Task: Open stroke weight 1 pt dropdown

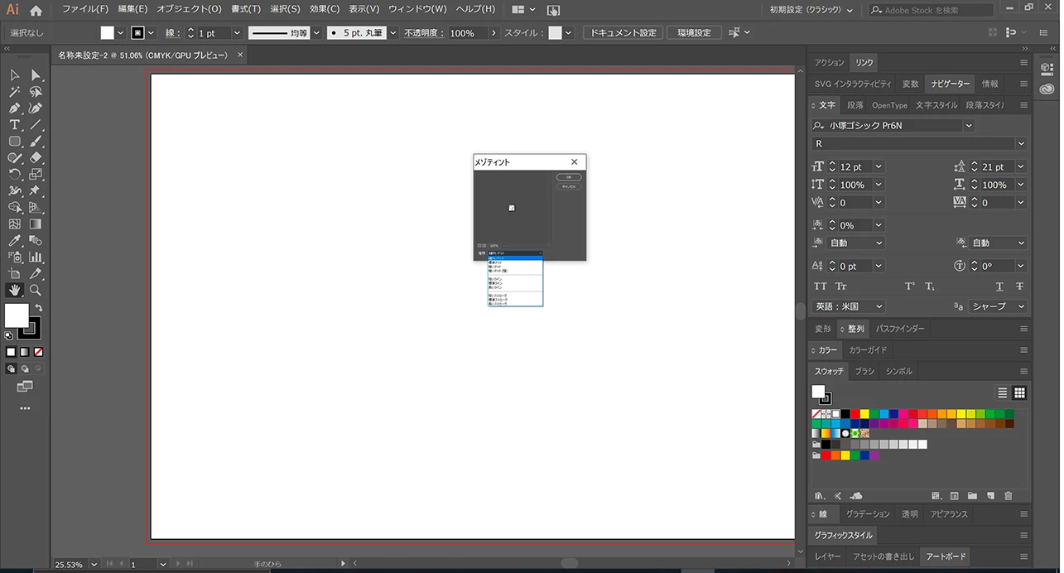Action: point(237,33)
